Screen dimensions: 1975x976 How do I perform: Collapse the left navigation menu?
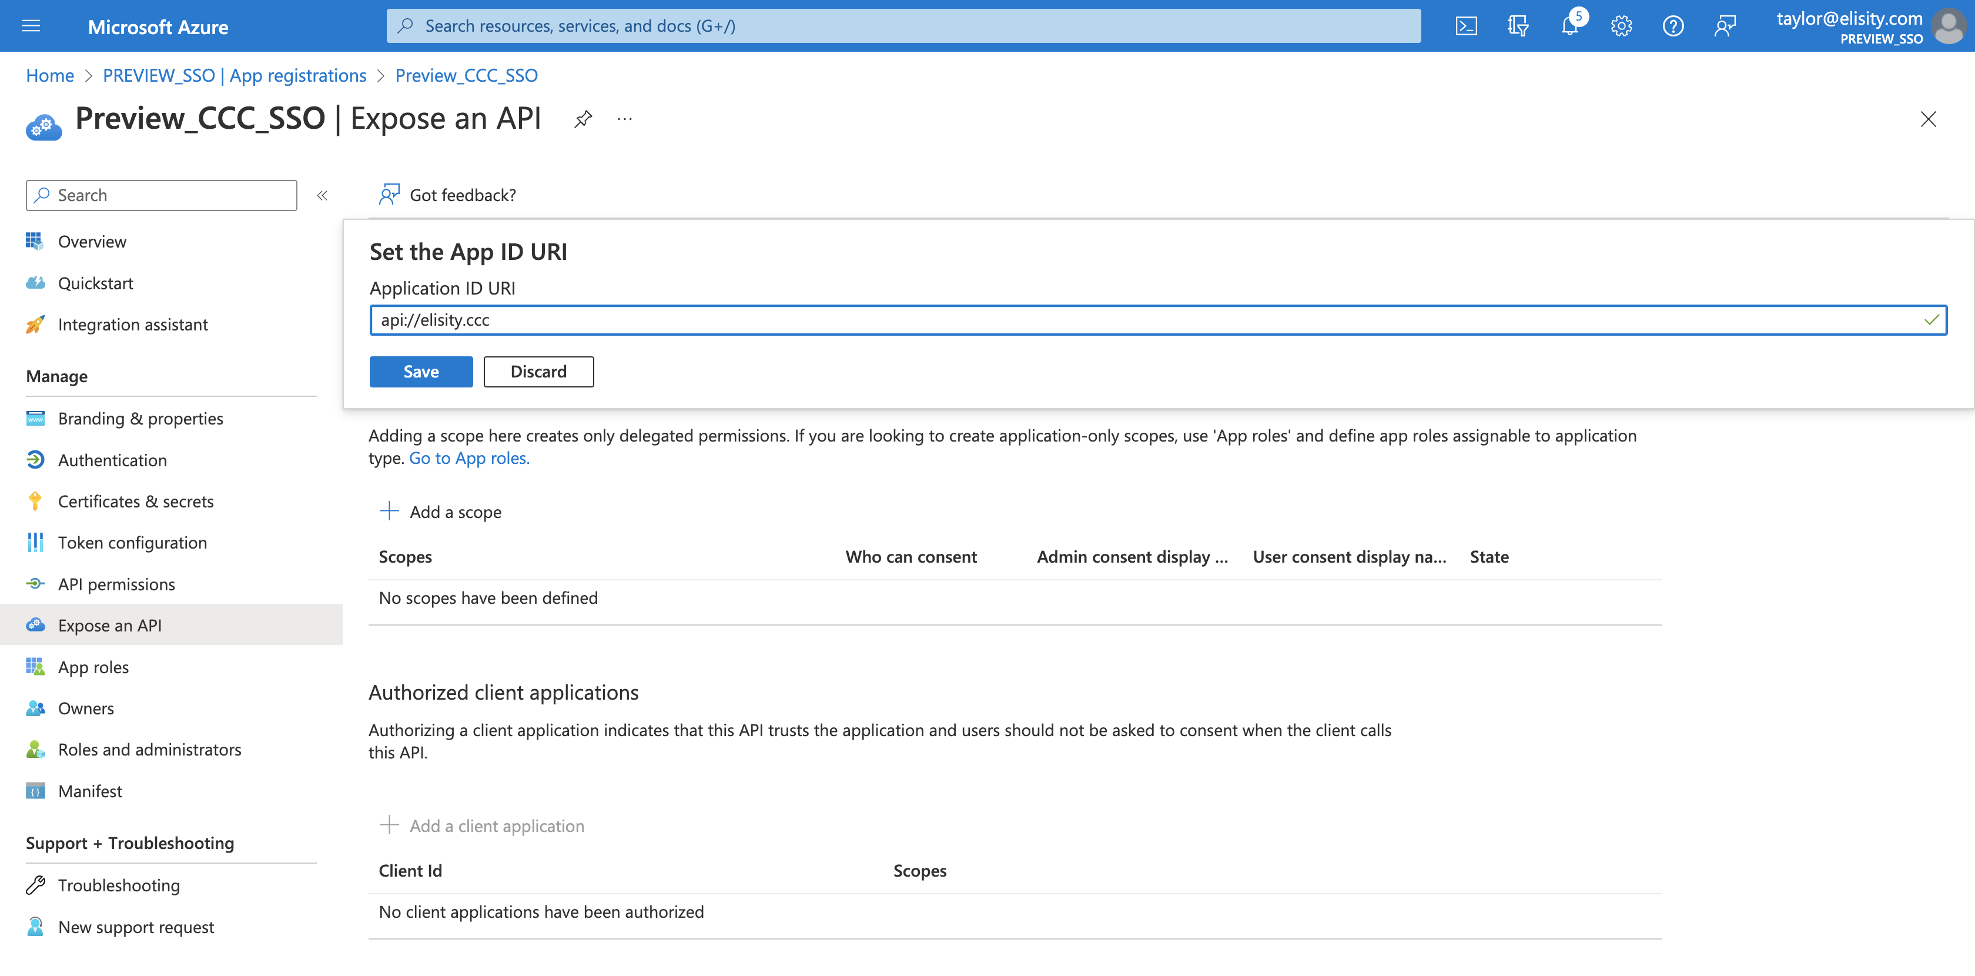322,196
